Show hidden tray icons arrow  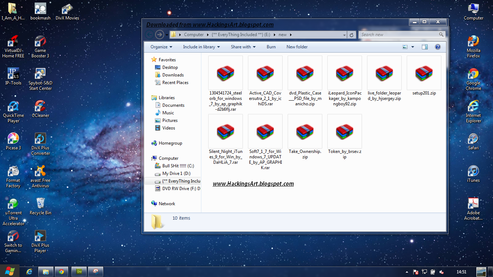point(407,272)
